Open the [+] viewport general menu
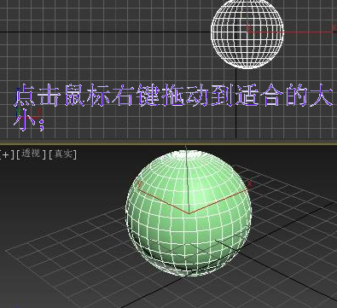Image resolution: width=337 pixels, height=308 pixels. 6,154
